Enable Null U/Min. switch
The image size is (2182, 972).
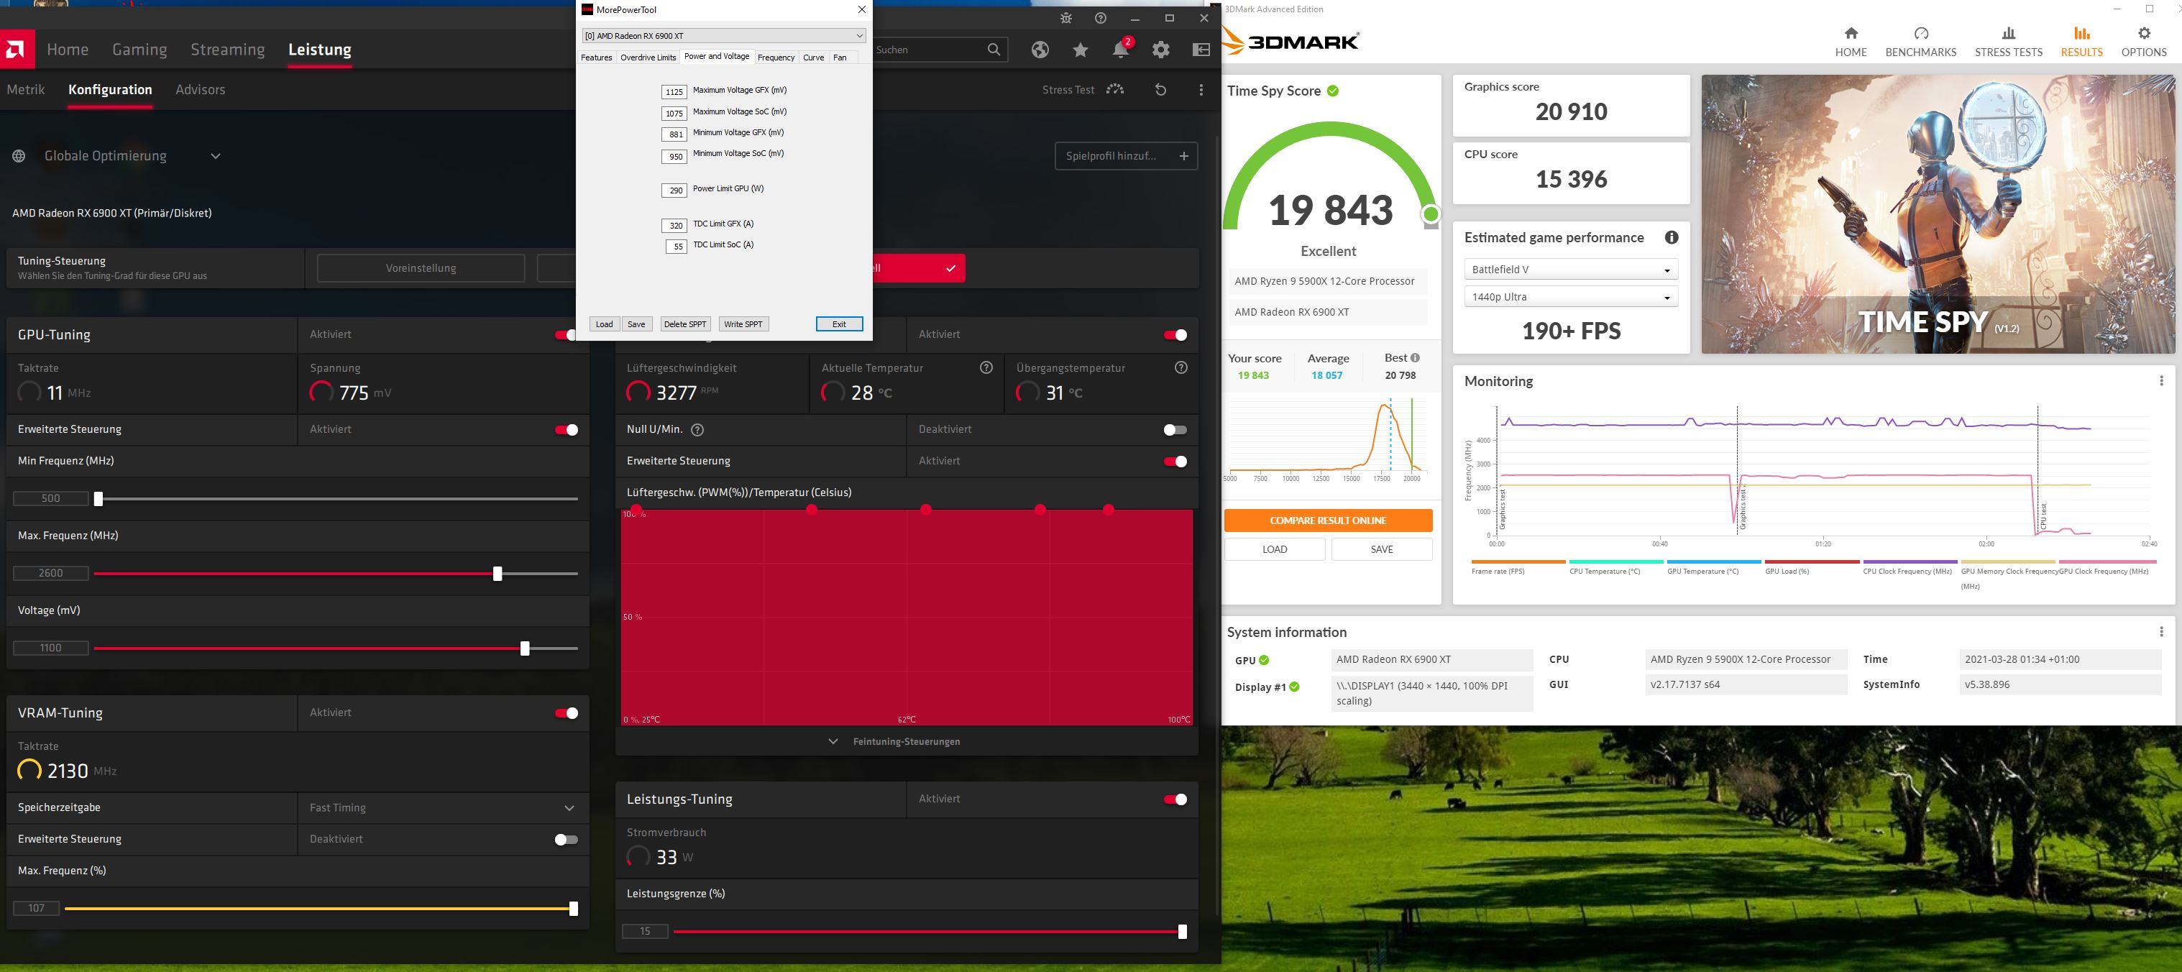click(1175, 429)
